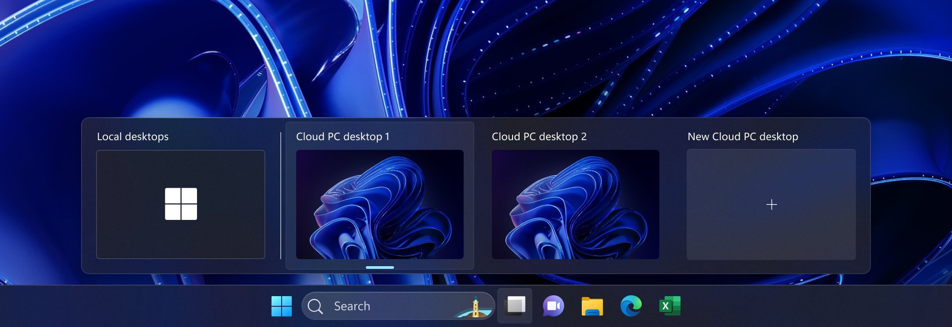
Task: Open the Windows Start menu
Action: tap(282, 306)
